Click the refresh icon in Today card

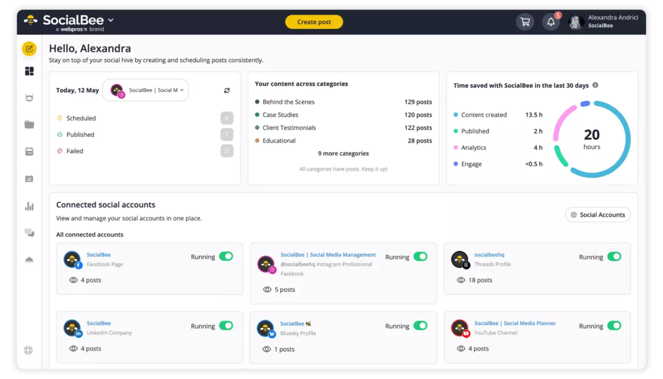tap(227, 91)
